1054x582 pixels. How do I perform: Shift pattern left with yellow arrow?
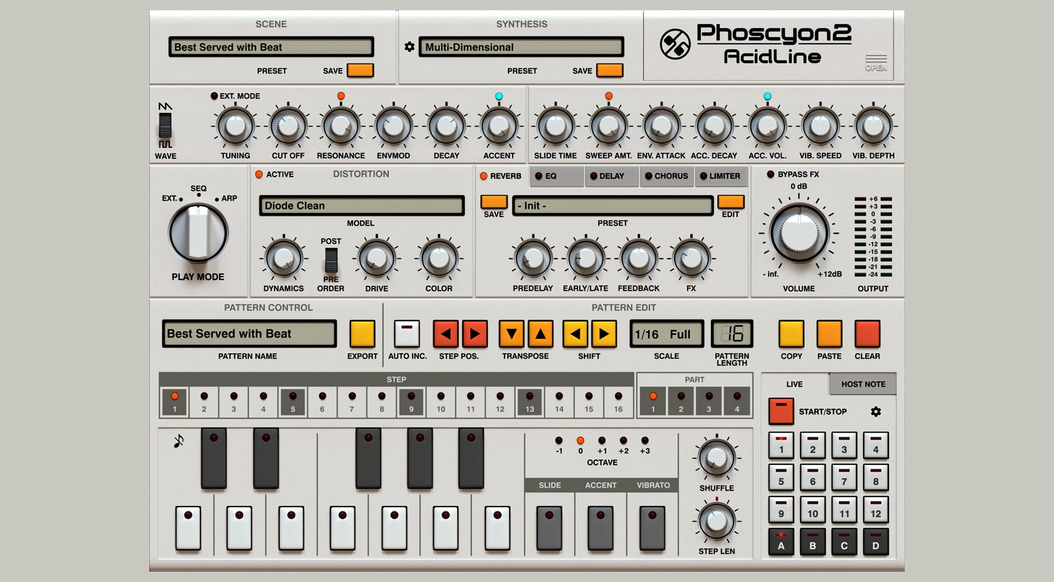[576, 334]
